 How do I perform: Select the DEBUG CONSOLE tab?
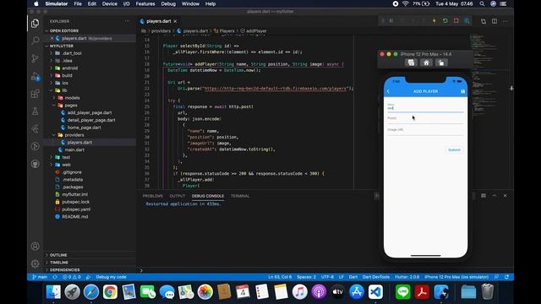(x=208, y=196)
